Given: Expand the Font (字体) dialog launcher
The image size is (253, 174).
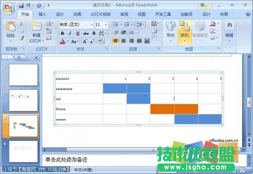Looking at the screenshot, I should tap(107, 48).
